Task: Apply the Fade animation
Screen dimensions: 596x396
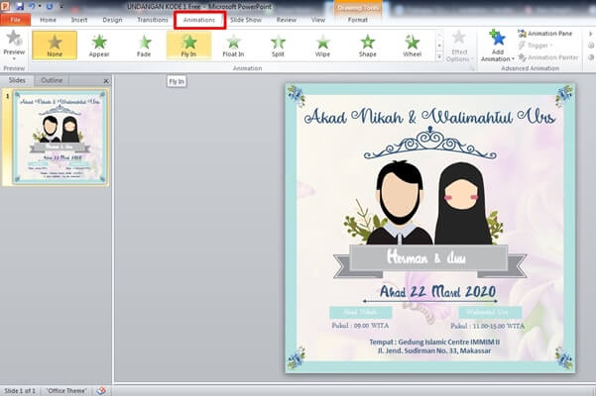Action: pyautogui.click(x=144, y=46)
